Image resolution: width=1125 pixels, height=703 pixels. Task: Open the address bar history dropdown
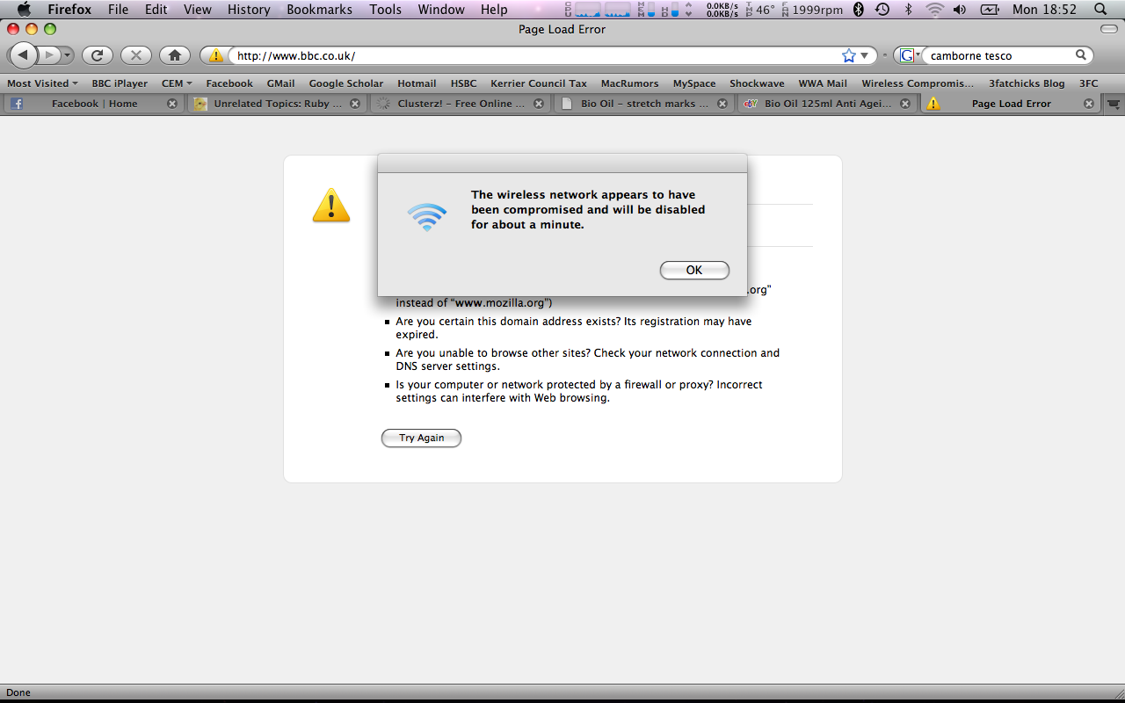[x=864, y=55]
